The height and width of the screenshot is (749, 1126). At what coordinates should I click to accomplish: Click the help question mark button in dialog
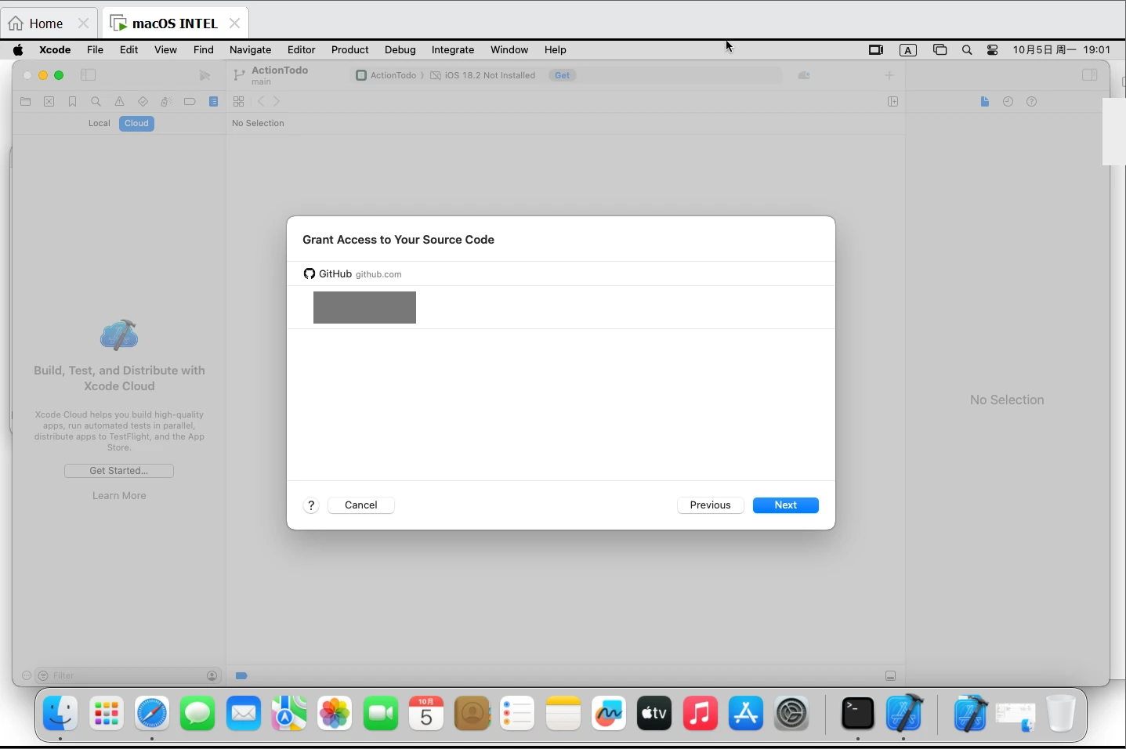[312, 505]
